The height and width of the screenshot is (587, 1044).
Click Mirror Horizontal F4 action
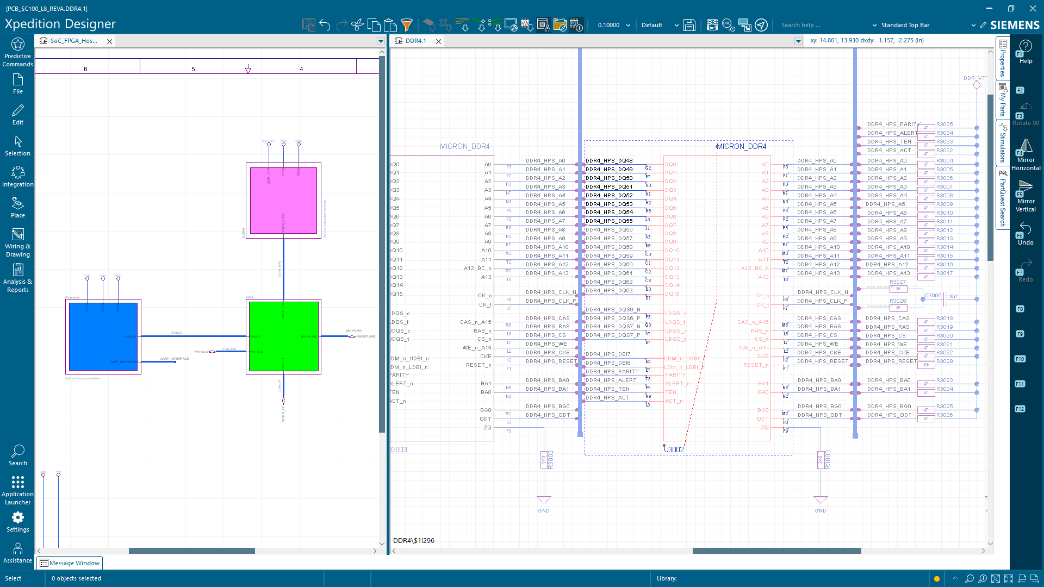[1026, 155]
